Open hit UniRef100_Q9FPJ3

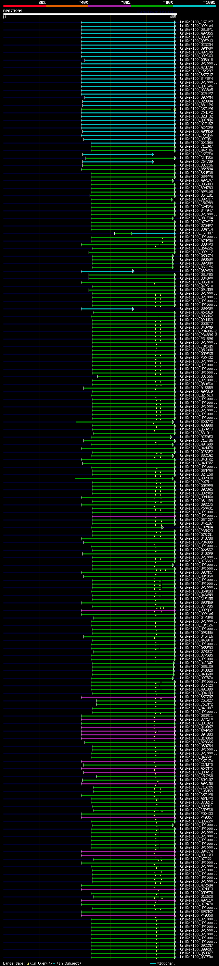pos(196,41)
